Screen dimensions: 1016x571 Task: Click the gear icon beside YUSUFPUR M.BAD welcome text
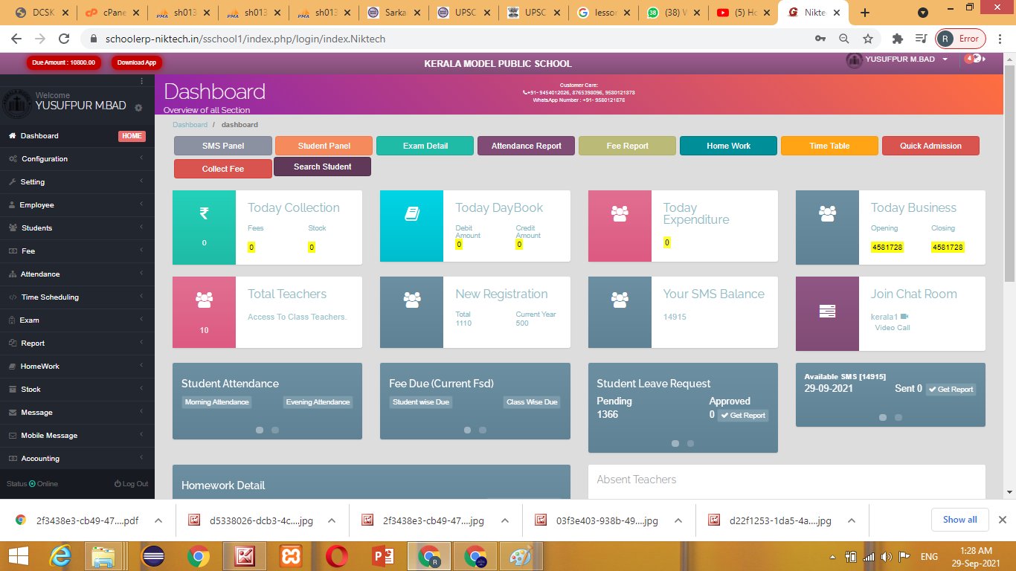click(137, 108)
